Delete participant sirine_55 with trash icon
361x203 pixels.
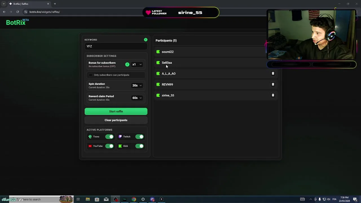273,95
